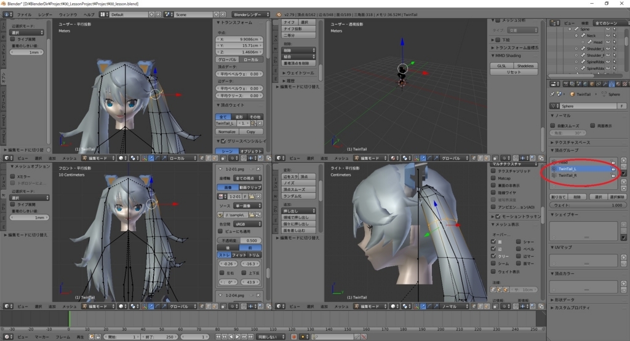Add a vertex group with plus button
This screenshot has height=341, width=630.
tap(624, 160)
